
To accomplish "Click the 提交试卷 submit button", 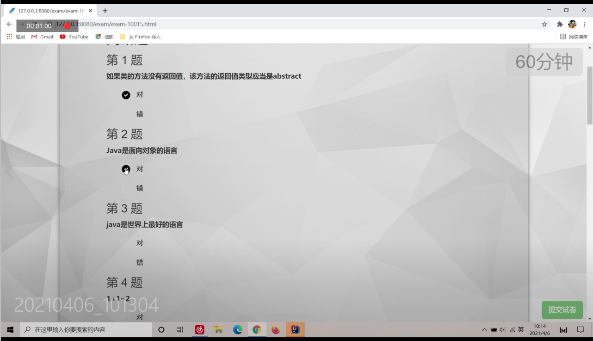I will (562, 310).
